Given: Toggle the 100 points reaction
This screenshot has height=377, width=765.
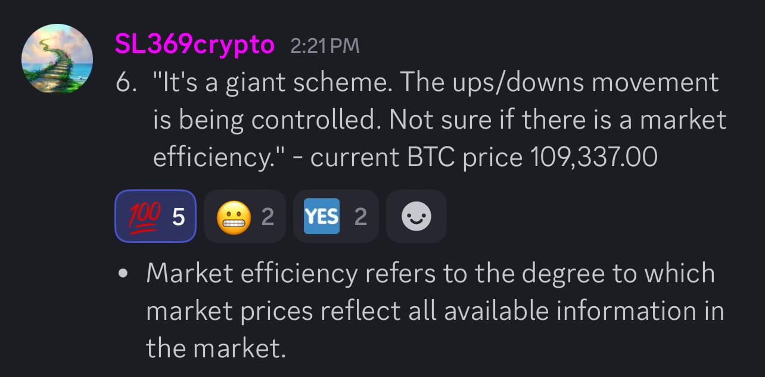Looking at the screenshot, I should [156, 216].
